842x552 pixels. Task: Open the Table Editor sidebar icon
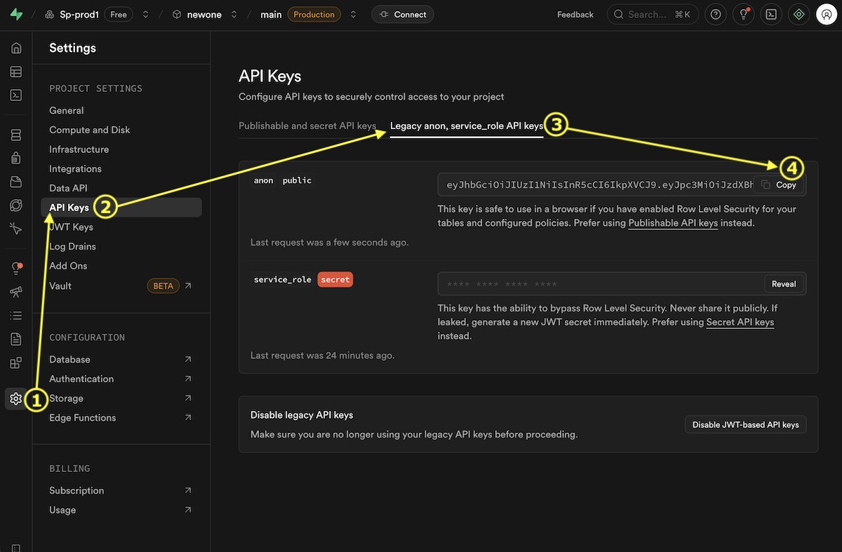pos(16,72)
